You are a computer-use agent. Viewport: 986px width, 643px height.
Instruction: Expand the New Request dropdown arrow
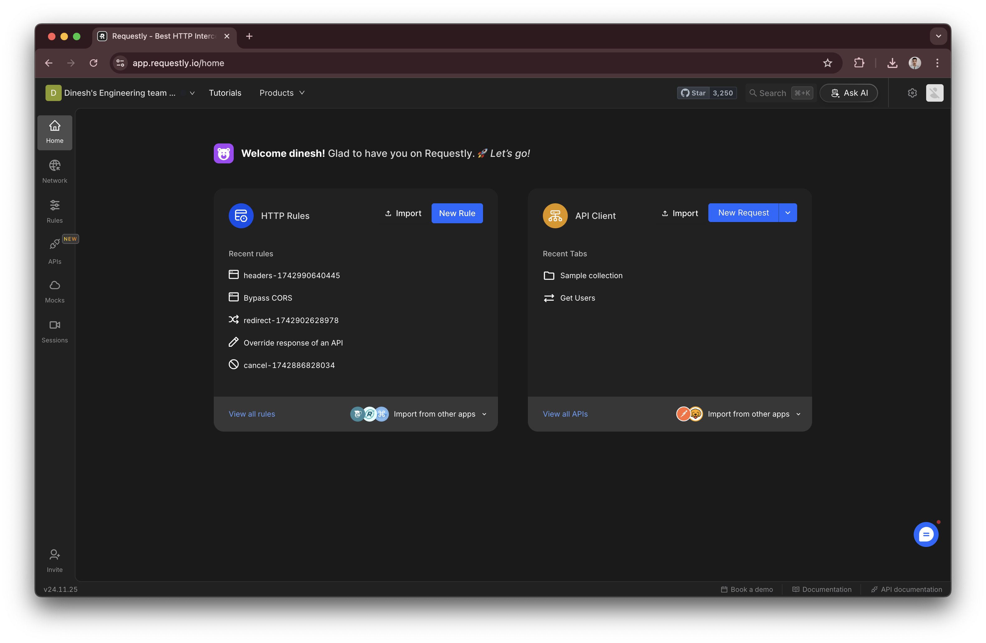click(787, 213)
